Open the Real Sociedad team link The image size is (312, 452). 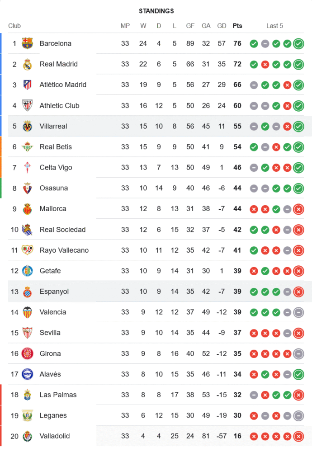coord(62,230)
